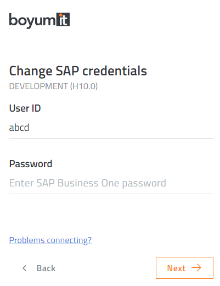Click the Next arrow icon

click(196, 268)
